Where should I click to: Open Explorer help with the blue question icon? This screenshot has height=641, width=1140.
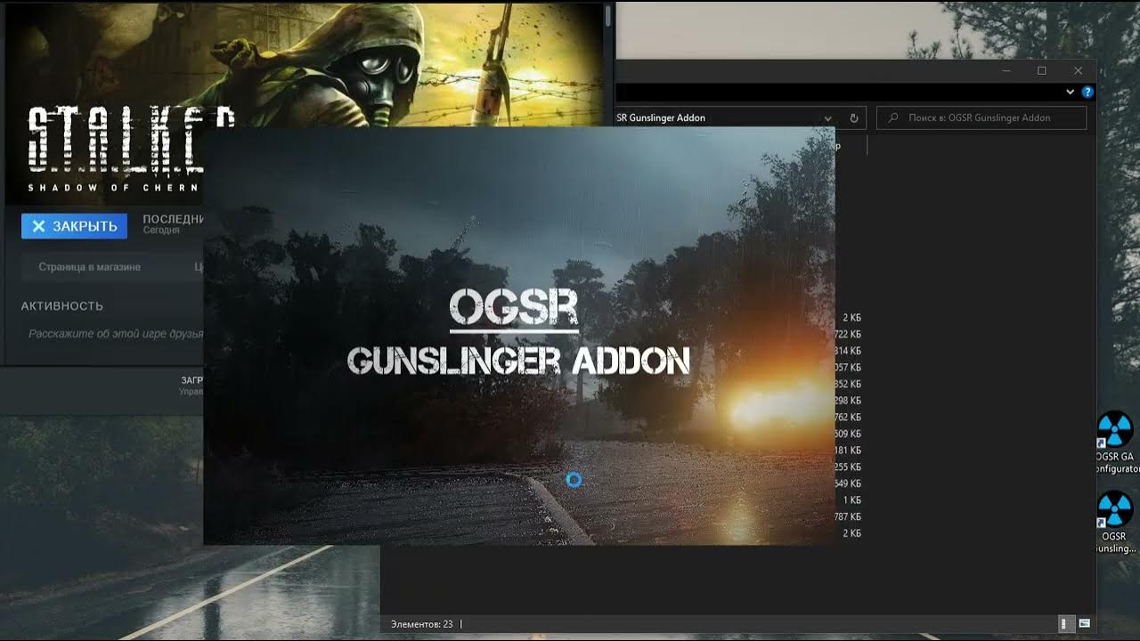point(1087,92)
